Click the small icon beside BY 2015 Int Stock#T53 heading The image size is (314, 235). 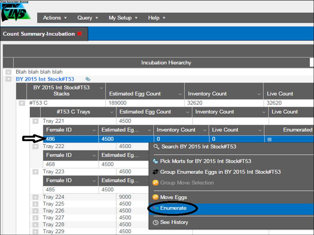pyautogui.click(x=88, y=79)
